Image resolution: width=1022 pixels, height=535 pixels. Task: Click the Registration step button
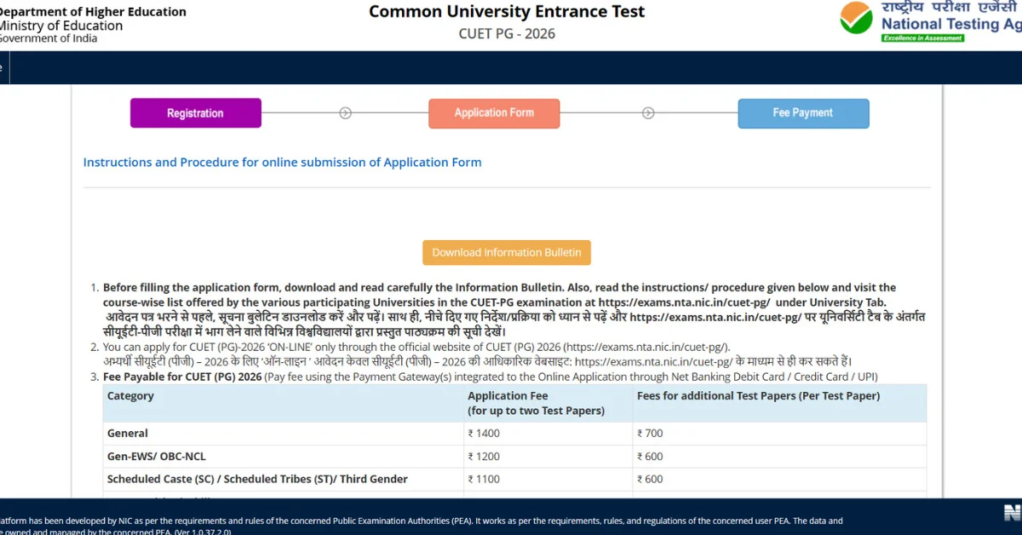click(x=195, y=113)
